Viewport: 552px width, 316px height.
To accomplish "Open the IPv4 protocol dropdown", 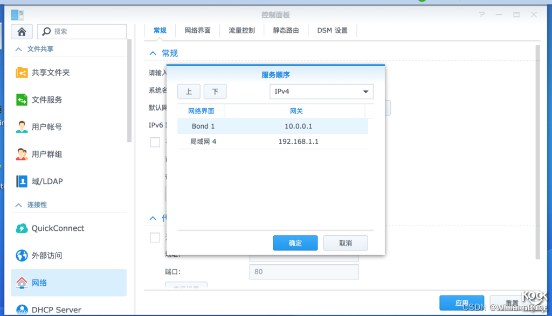I will click(321, 92).
